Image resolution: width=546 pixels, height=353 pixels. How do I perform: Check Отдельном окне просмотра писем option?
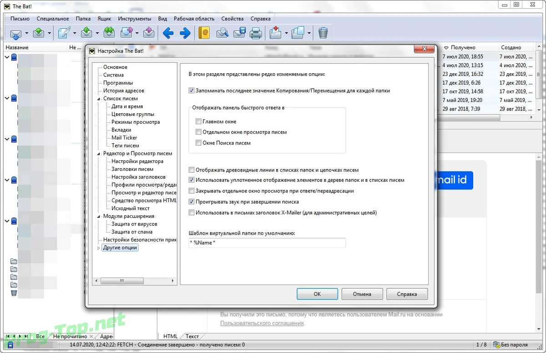[198, 132]
